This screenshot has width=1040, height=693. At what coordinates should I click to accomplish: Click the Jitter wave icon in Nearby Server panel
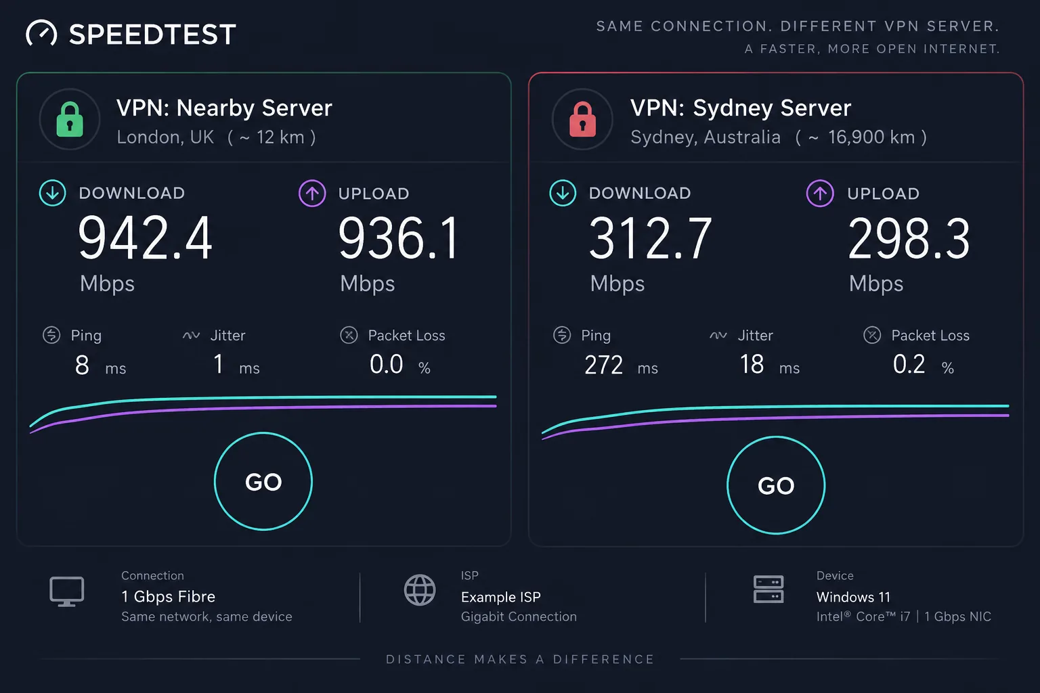pyautogui.click(x=191, y=335)
